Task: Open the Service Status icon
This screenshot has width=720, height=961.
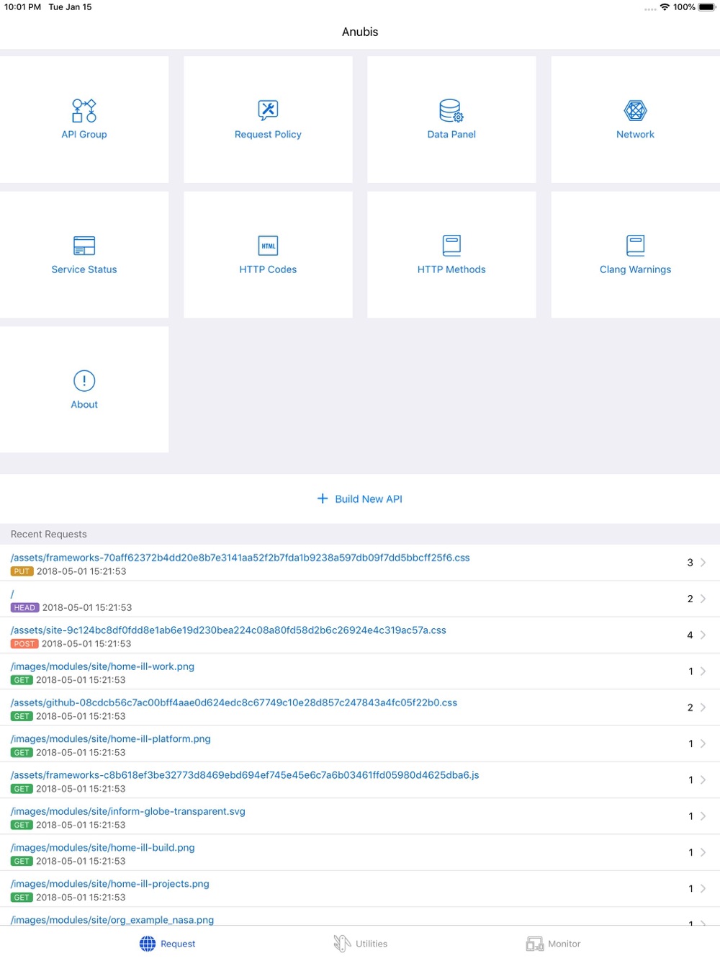Action: pos(84,246)
